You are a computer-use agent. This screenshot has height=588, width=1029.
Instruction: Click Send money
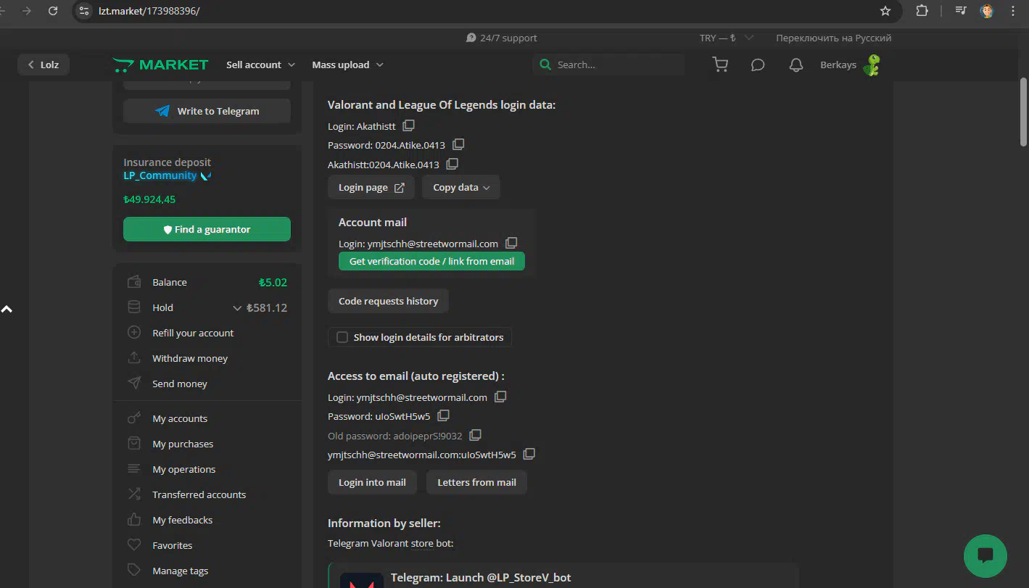(x=180, y=384)
